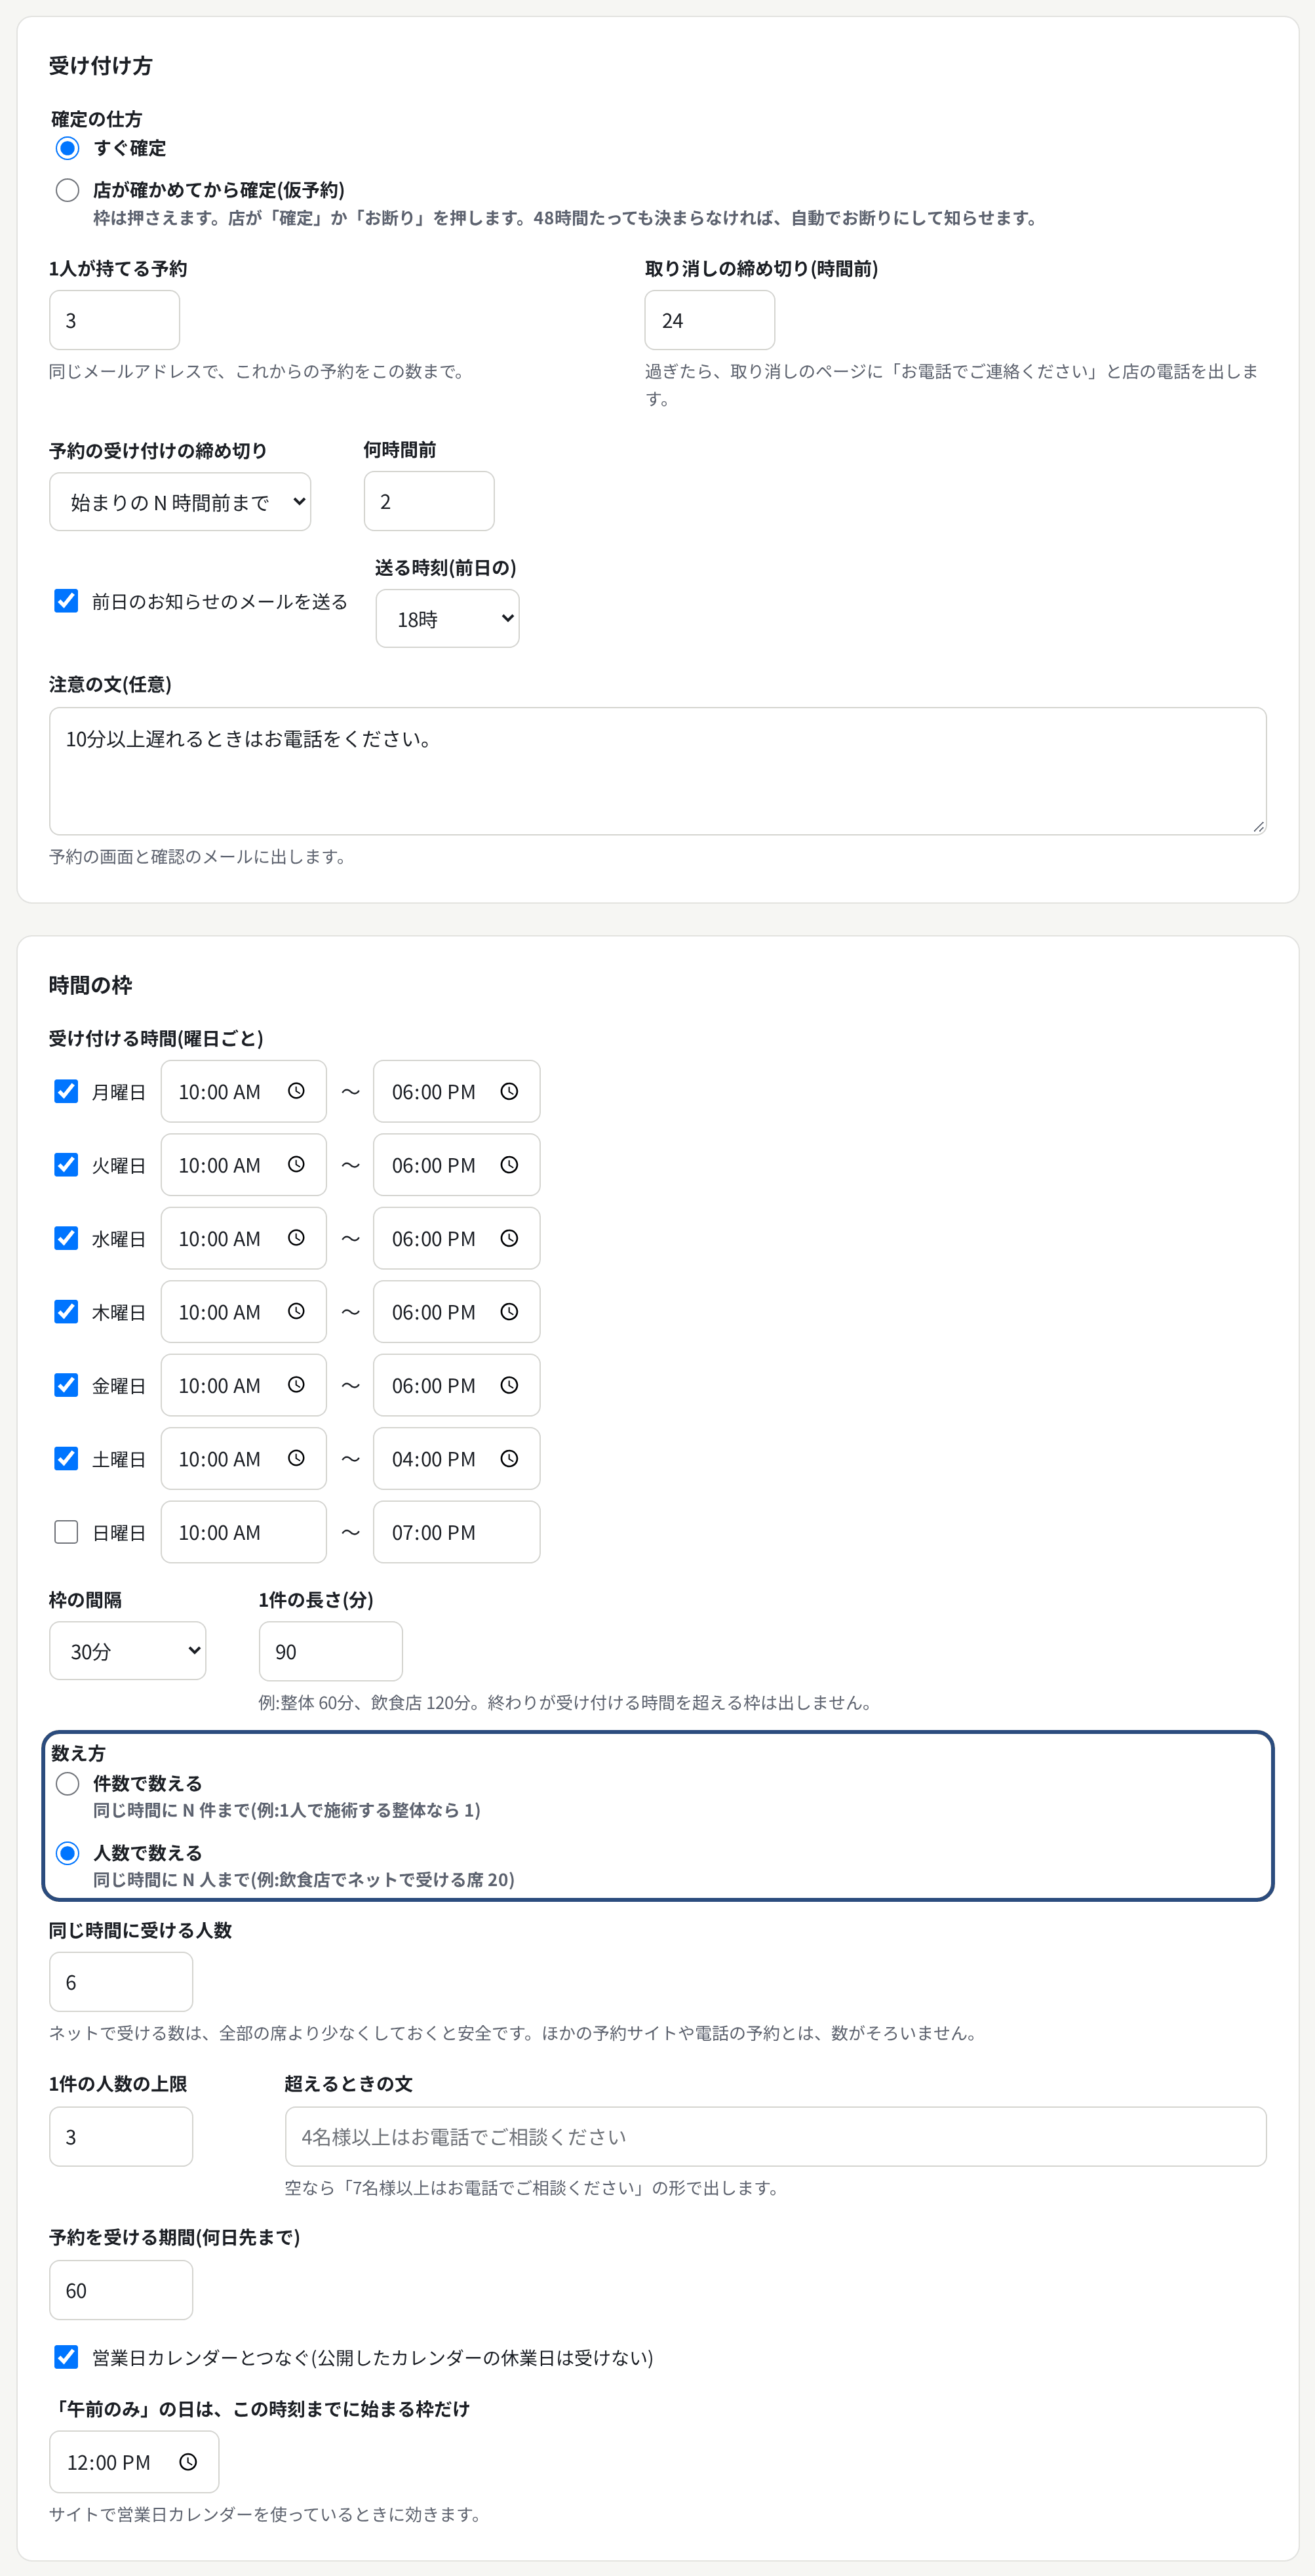Click the 1件の長さ(分) field
The image size is (1315, 2576).
point(331,1651)
